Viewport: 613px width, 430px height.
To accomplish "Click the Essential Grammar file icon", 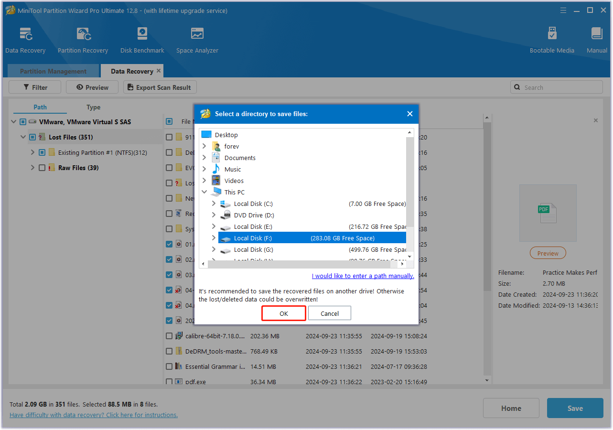I will (179, 366).
